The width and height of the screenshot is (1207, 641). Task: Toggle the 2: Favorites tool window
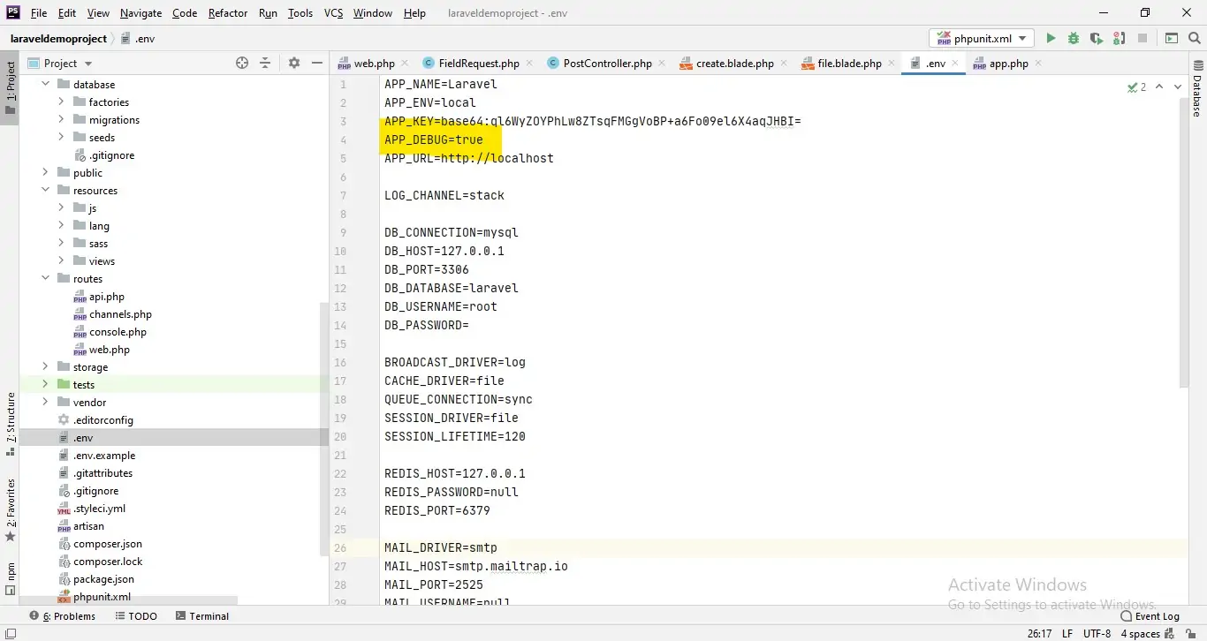click(10, 509)
